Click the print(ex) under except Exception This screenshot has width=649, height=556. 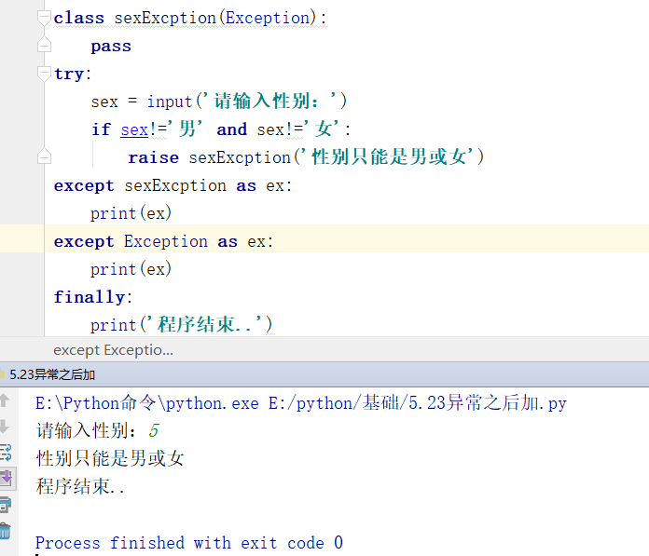131,269
